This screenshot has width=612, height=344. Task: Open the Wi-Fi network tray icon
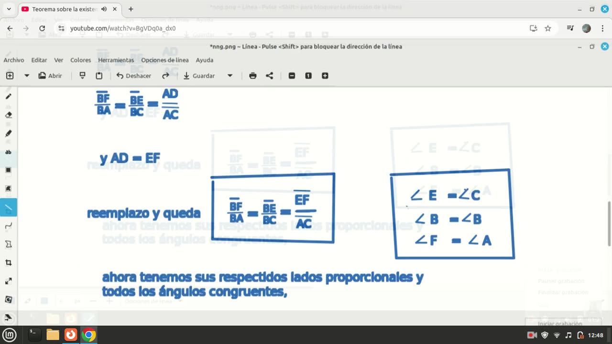pyautogui.click(x=557, y=335)
